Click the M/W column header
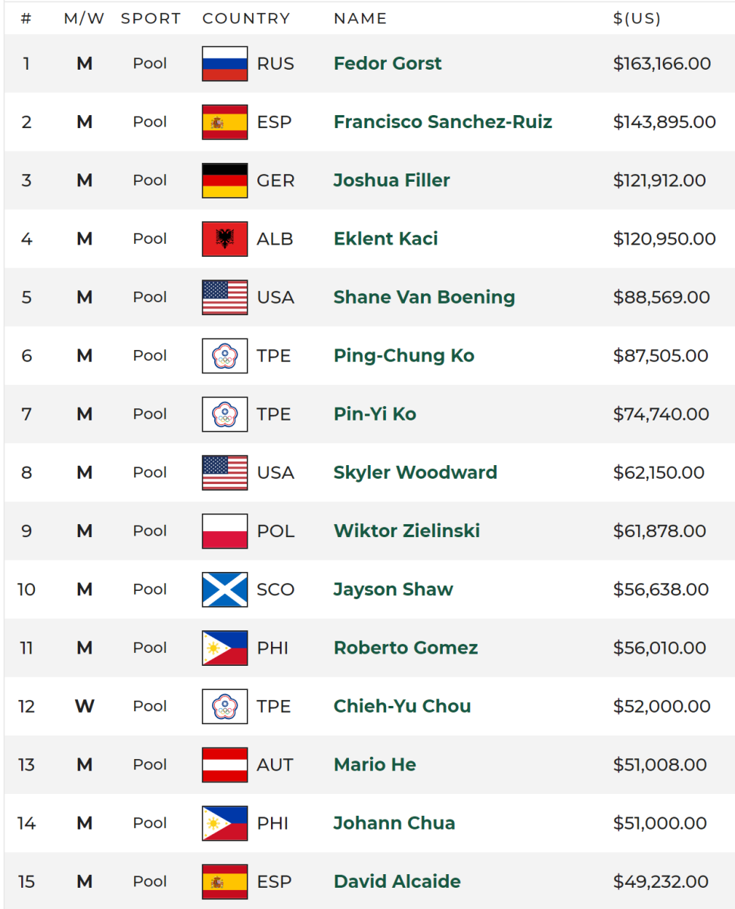 click(84, 19)
